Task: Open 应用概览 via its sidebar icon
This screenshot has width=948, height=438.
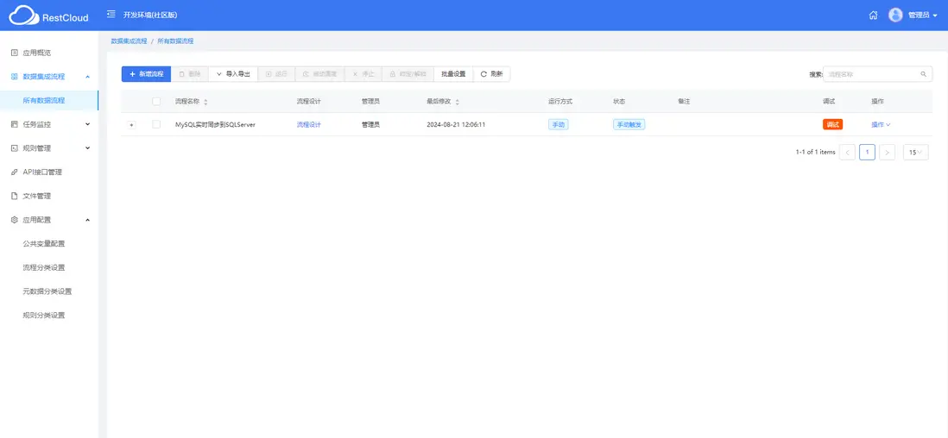Action: [15, 53]
